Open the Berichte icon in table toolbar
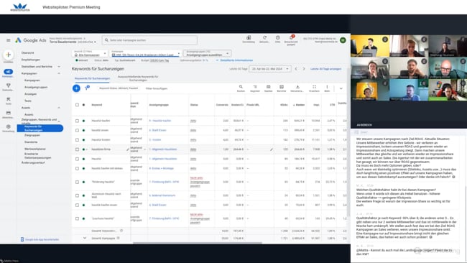Image resolution: width=467 pixels, height=263 pixels. (282, 87)
